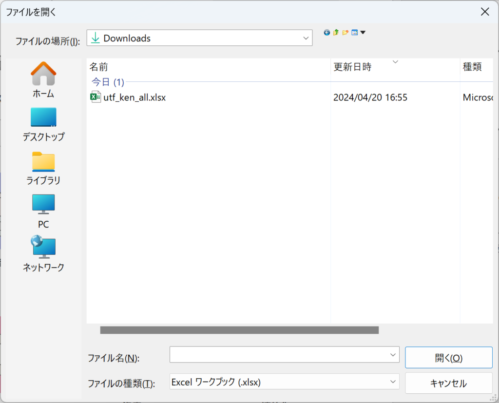Open the ファイル名 history dropdown arrow
Image resolution: width=499 pixels, height=403 pixels.
coord(393,355)
